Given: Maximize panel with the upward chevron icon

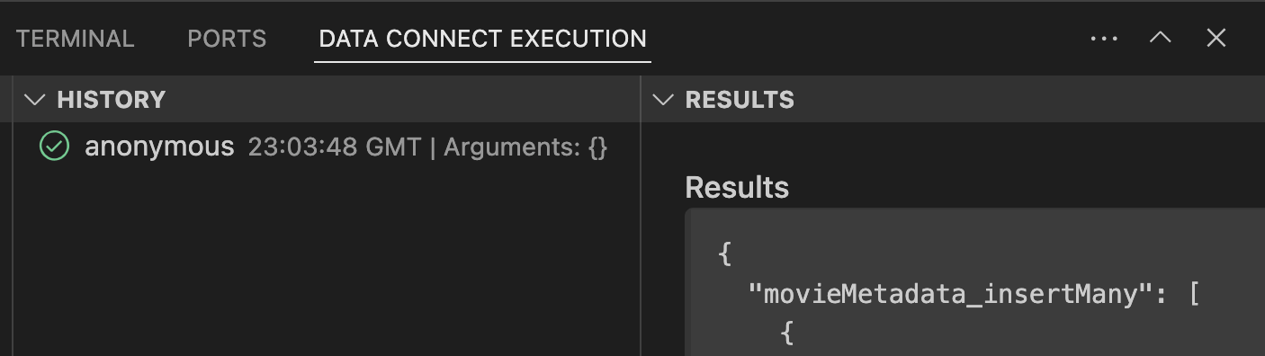Looking at the screenshot, I should click(1161, 38).
